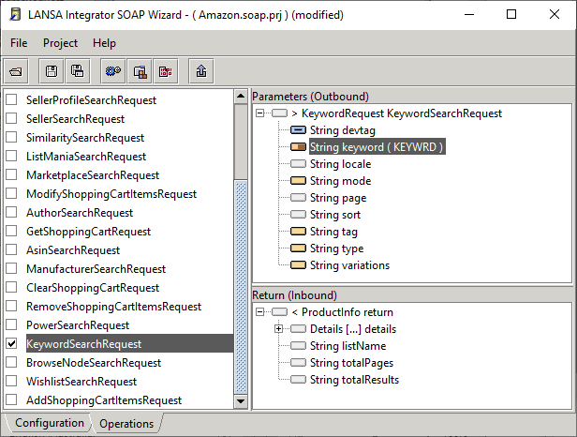Open the Project menu
Viewport: 577px width, 437px height.
pyautogui.click(x=60, y=43)
